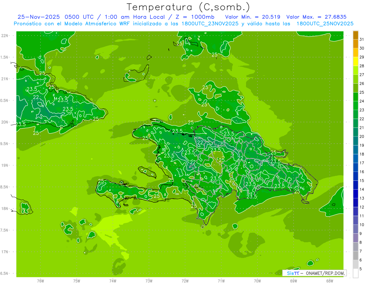This screenshot has height=285, width=370.
Task: Click the dark blue legend swatch between 13 and 14
Action: 356,194
